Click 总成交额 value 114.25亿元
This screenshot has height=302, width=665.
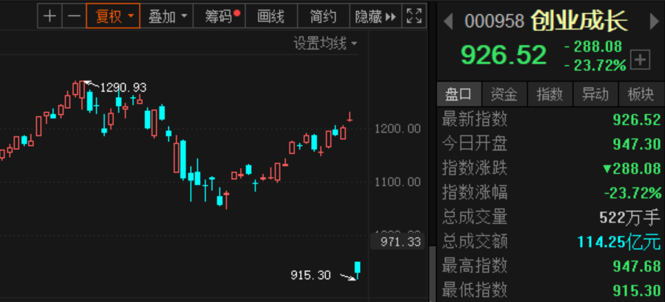[x=619, y=242]
